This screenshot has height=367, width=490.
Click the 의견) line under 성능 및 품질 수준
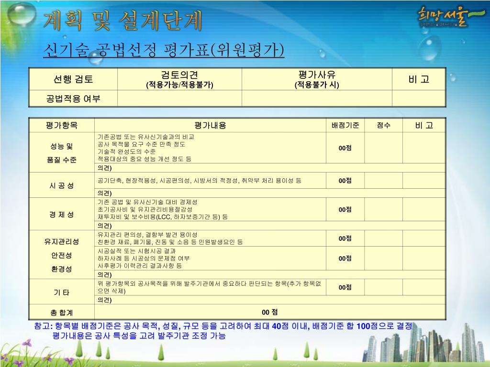tap(270, 168)
